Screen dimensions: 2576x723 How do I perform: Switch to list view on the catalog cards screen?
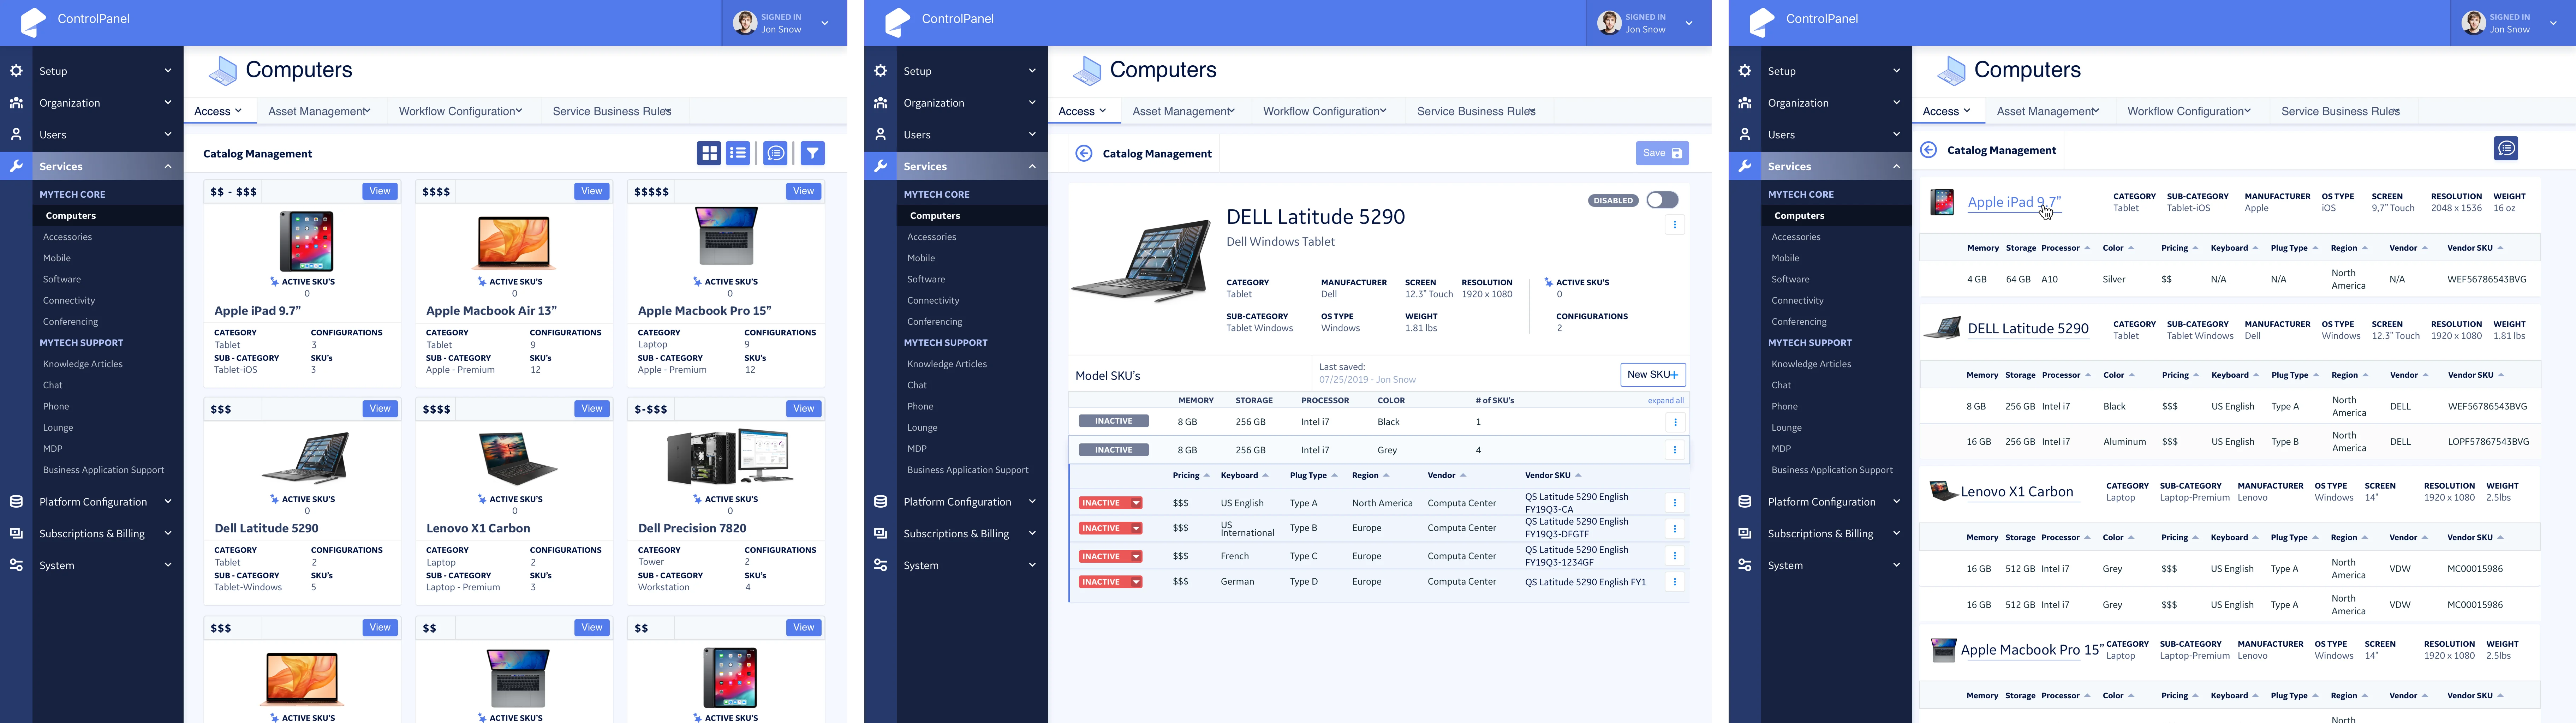tap(738, 153)
